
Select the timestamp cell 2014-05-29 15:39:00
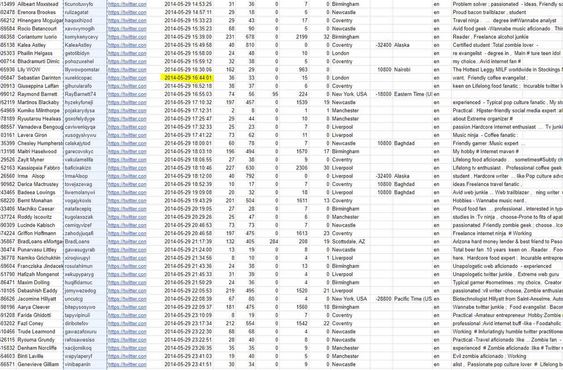pos(188,37)
